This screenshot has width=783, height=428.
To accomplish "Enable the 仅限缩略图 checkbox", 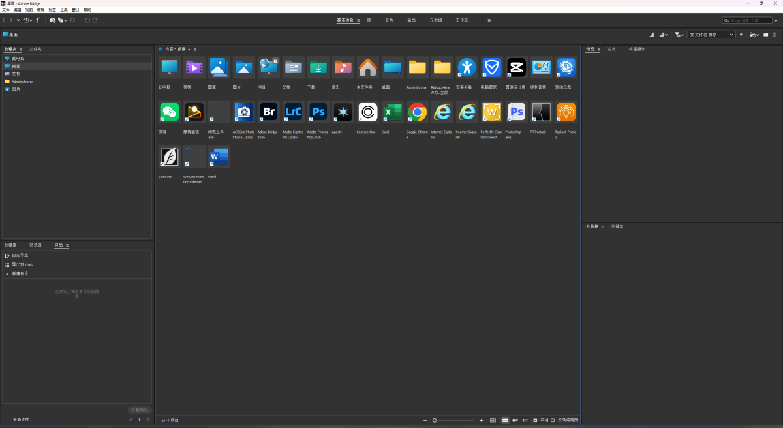I will [553, 420].
